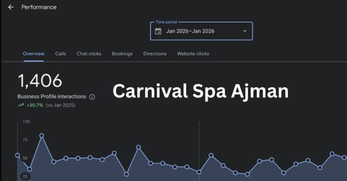Click the info icon beside Business Profile interactions
Viewport: 347px width, 181px height.
pyautogui.click(x=92, y=97)
